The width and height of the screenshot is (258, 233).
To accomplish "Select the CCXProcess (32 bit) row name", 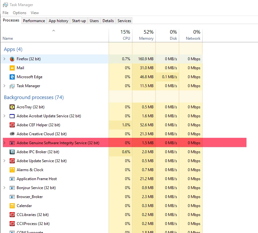I will (x=33, y=224).
